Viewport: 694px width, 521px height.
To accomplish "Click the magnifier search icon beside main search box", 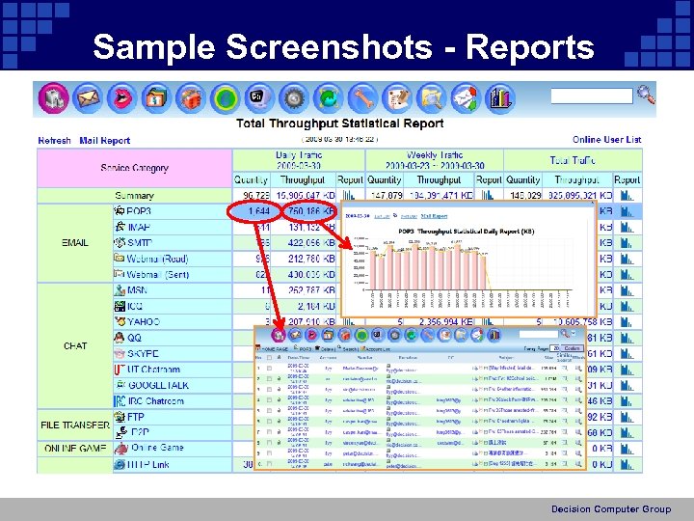I will (646, 95).
